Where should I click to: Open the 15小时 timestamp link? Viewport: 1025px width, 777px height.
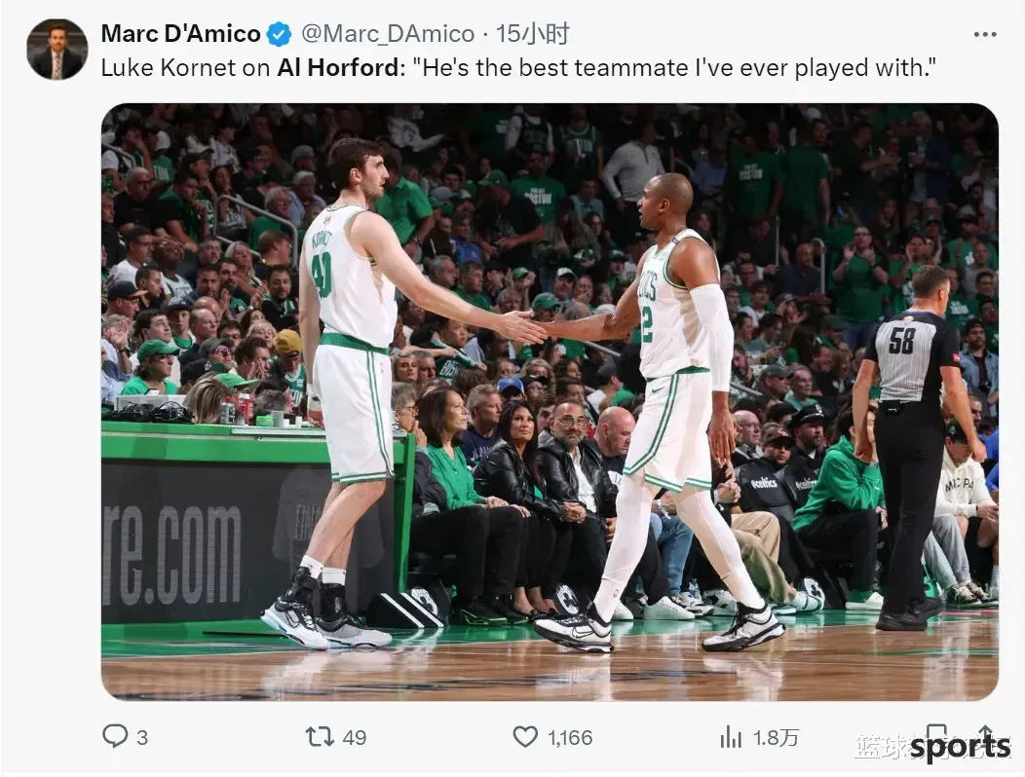click(532, 34)
